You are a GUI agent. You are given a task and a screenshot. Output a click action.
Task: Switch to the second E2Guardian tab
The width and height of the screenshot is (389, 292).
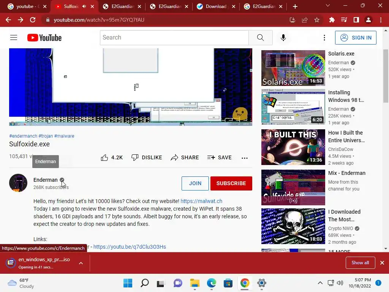pos(169,6)
